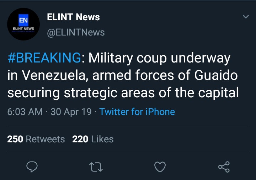The width and height of the screenshot is (256, 180).
Task: Click the 220 like count number
Action: [x=80, y=139]
